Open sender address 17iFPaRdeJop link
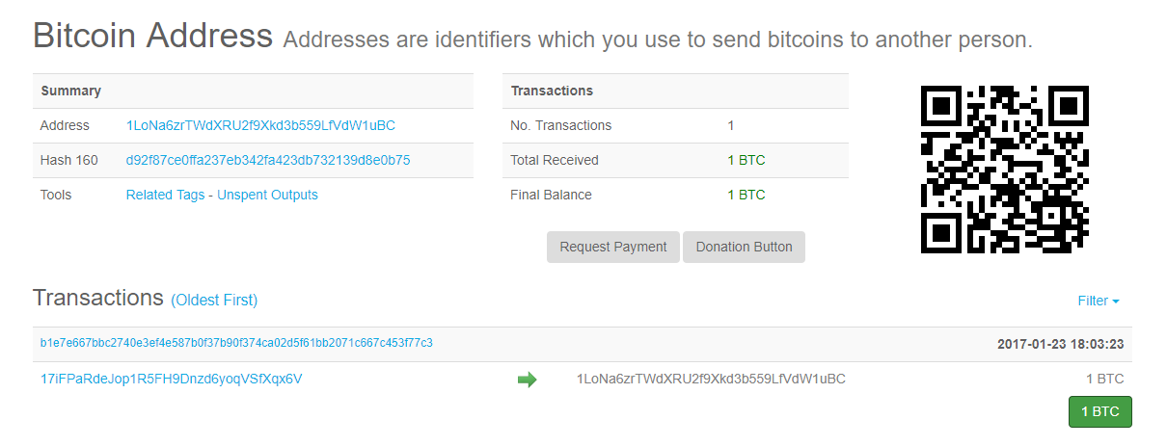The image size is (1167, 446). pos(171,379)
